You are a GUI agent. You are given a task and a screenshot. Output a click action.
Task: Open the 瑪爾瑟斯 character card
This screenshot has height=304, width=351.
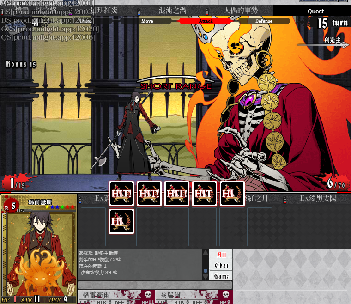click(x=39, y=249)
